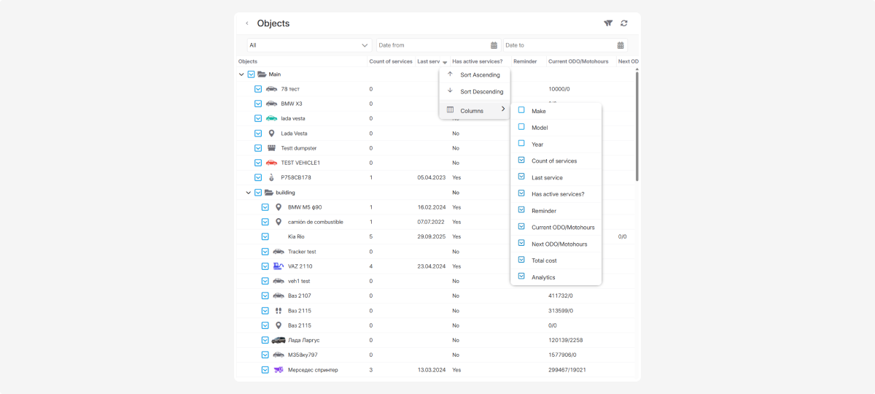The width and height of the screenshot is (875, 394).
Task: Uncheck the Analytics column checkbox
Action: click(x=521, y=277)
